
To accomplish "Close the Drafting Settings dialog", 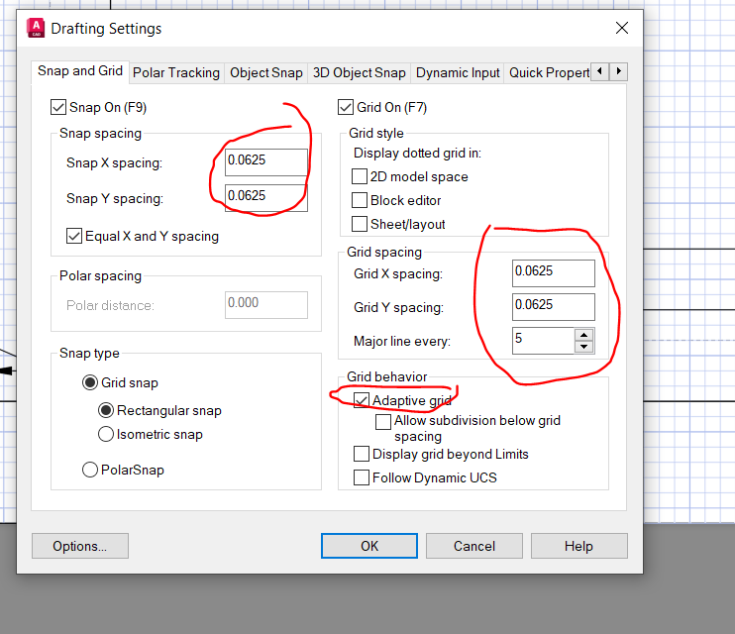I will pos(621,28).
